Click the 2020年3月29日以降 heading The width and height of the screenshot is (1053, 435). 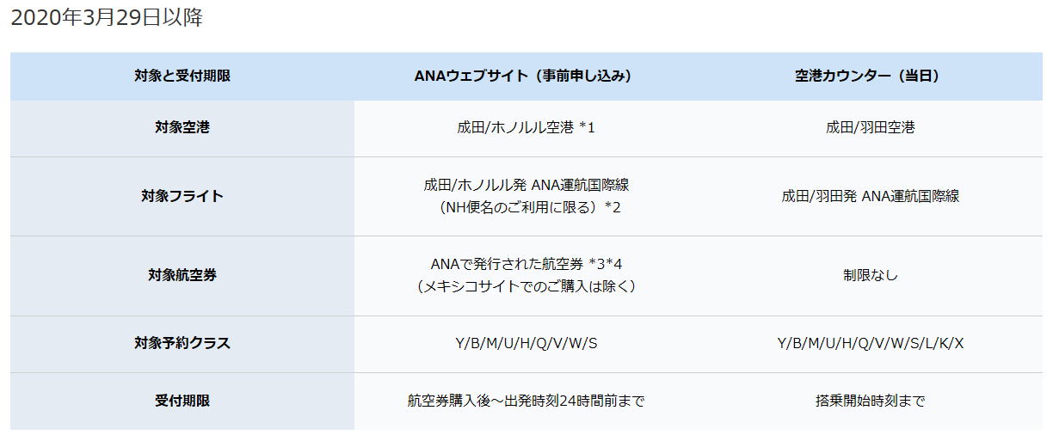point(107,18)
